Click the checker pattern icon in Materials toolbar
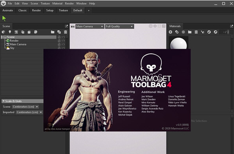Screen dimensions: 234x154 point(183,32)
